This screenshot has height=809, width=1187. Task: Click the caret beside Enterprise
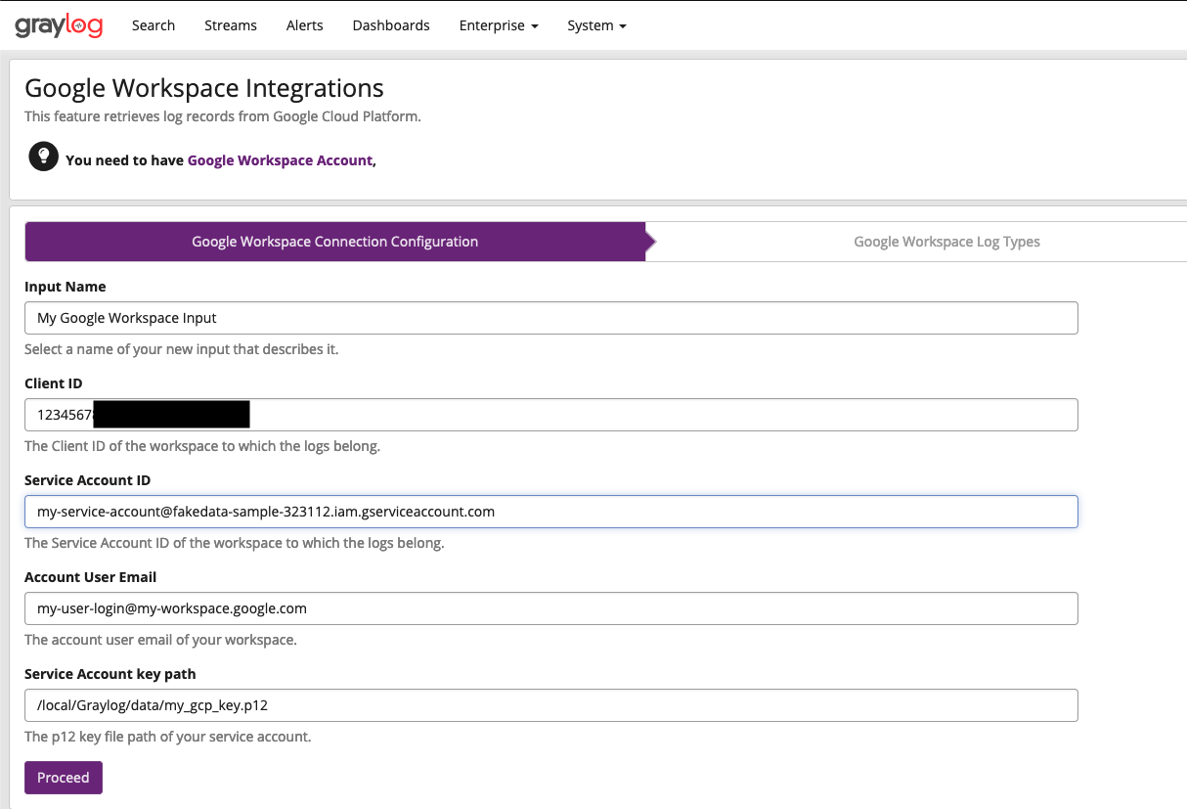pyautogui.click(x=534, y=25)
